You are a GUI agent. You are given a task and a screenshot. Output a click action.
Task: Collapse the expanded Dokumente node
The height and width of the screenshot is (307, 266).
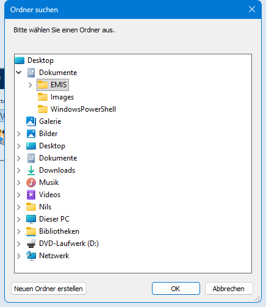click(19, 73)
